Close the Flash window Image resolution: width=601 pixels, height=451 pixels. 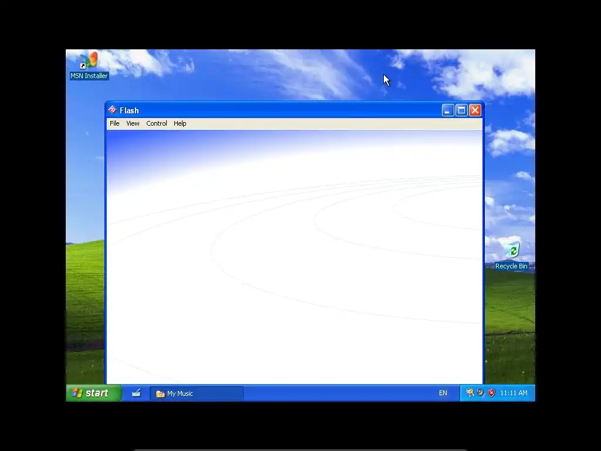point(475,110)
